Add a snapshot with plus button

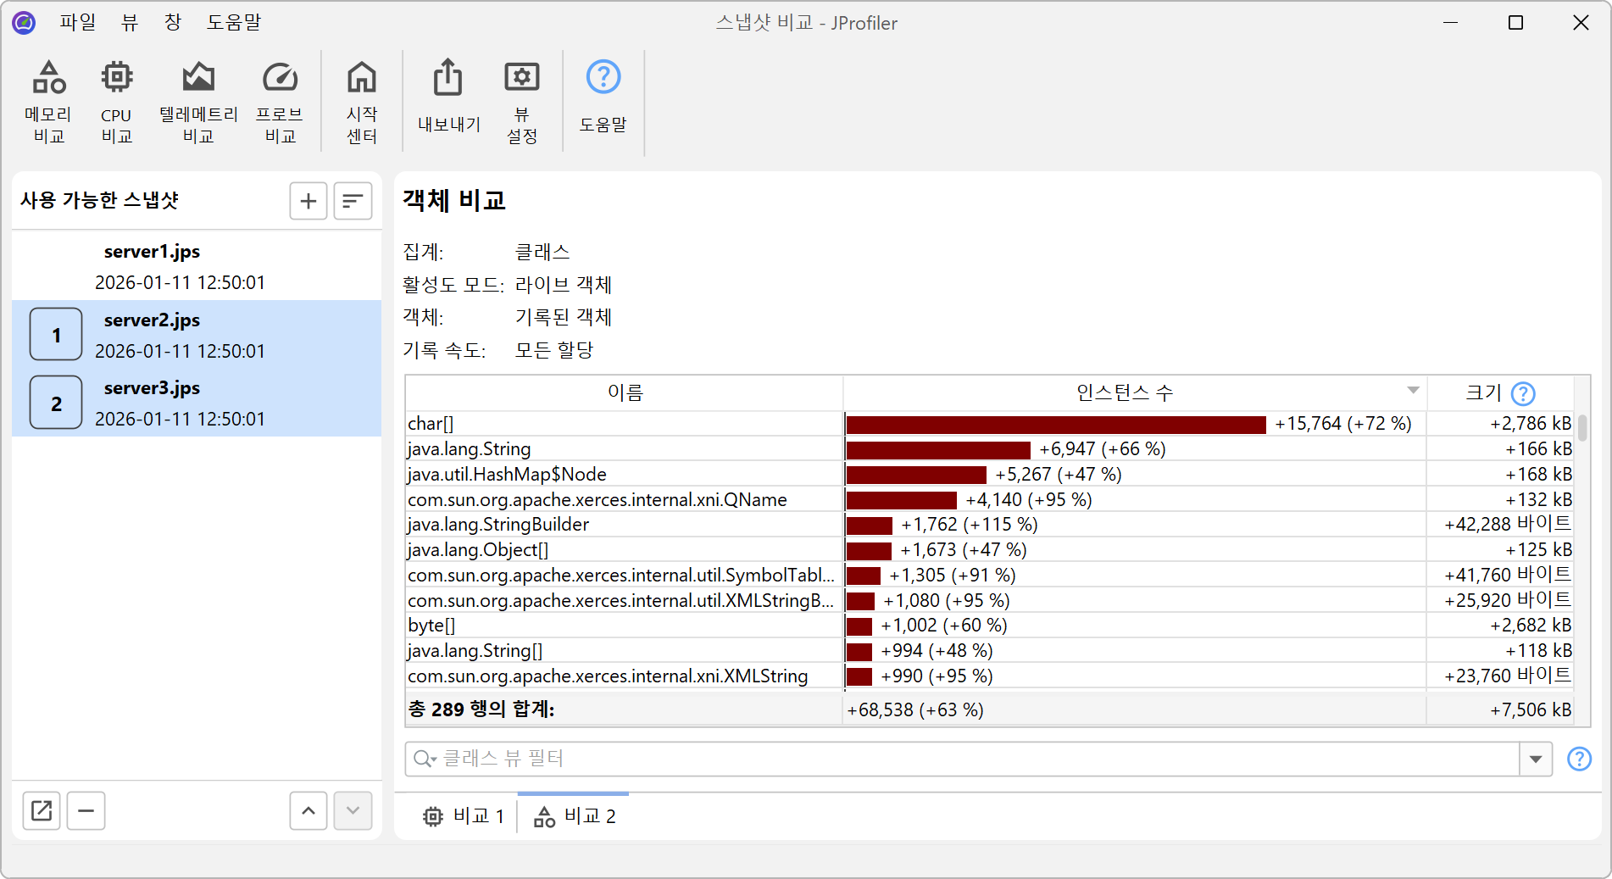point(309,201)
